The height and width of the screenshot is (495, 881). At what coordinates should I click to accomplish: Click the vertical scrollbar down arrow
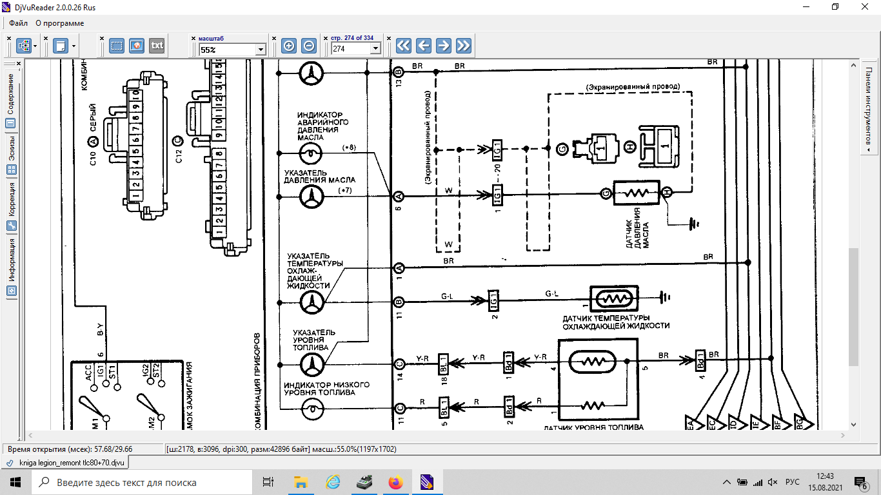[854, 425]
